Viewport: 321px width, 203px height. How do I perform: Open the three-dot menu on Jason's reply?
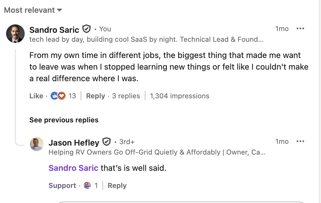300,142
